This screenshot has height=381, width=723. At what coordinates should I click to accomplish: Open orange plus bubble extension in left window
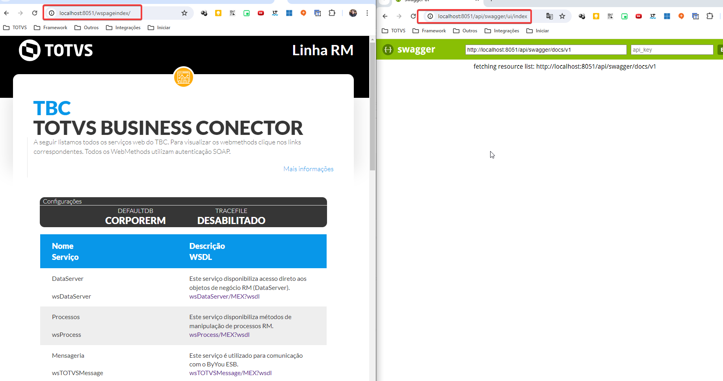coord(303,13)
